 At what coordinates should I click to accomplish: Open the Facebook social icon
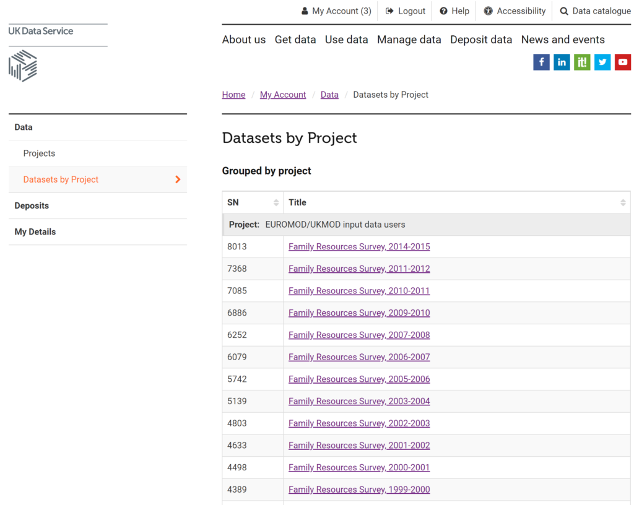click(541, 62)
